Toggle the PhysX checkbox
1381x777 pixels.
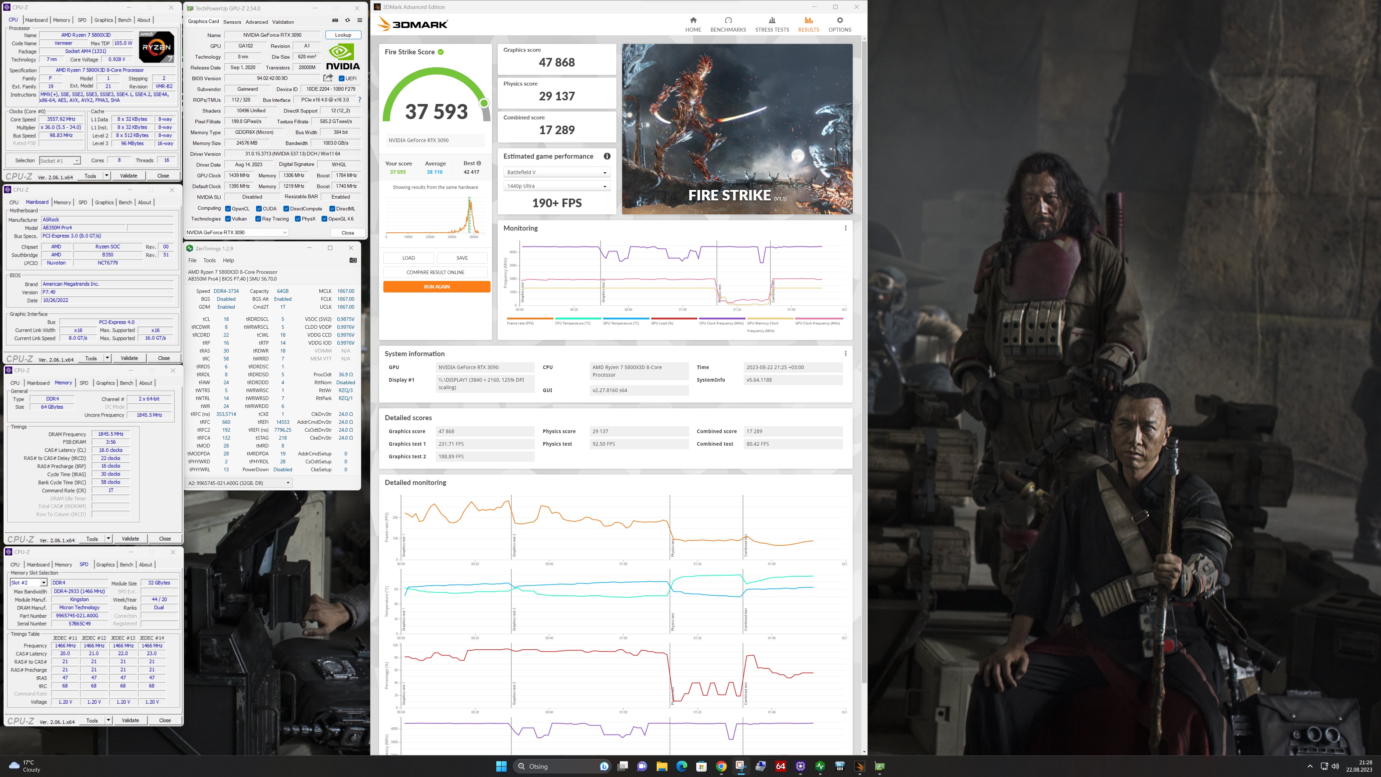tap(297, 219)
